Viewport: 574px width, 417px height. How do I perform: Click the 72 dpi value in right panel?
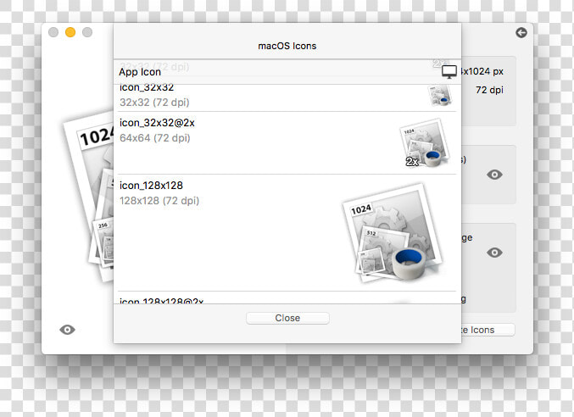pyautogui.click(x=489, y=90)
